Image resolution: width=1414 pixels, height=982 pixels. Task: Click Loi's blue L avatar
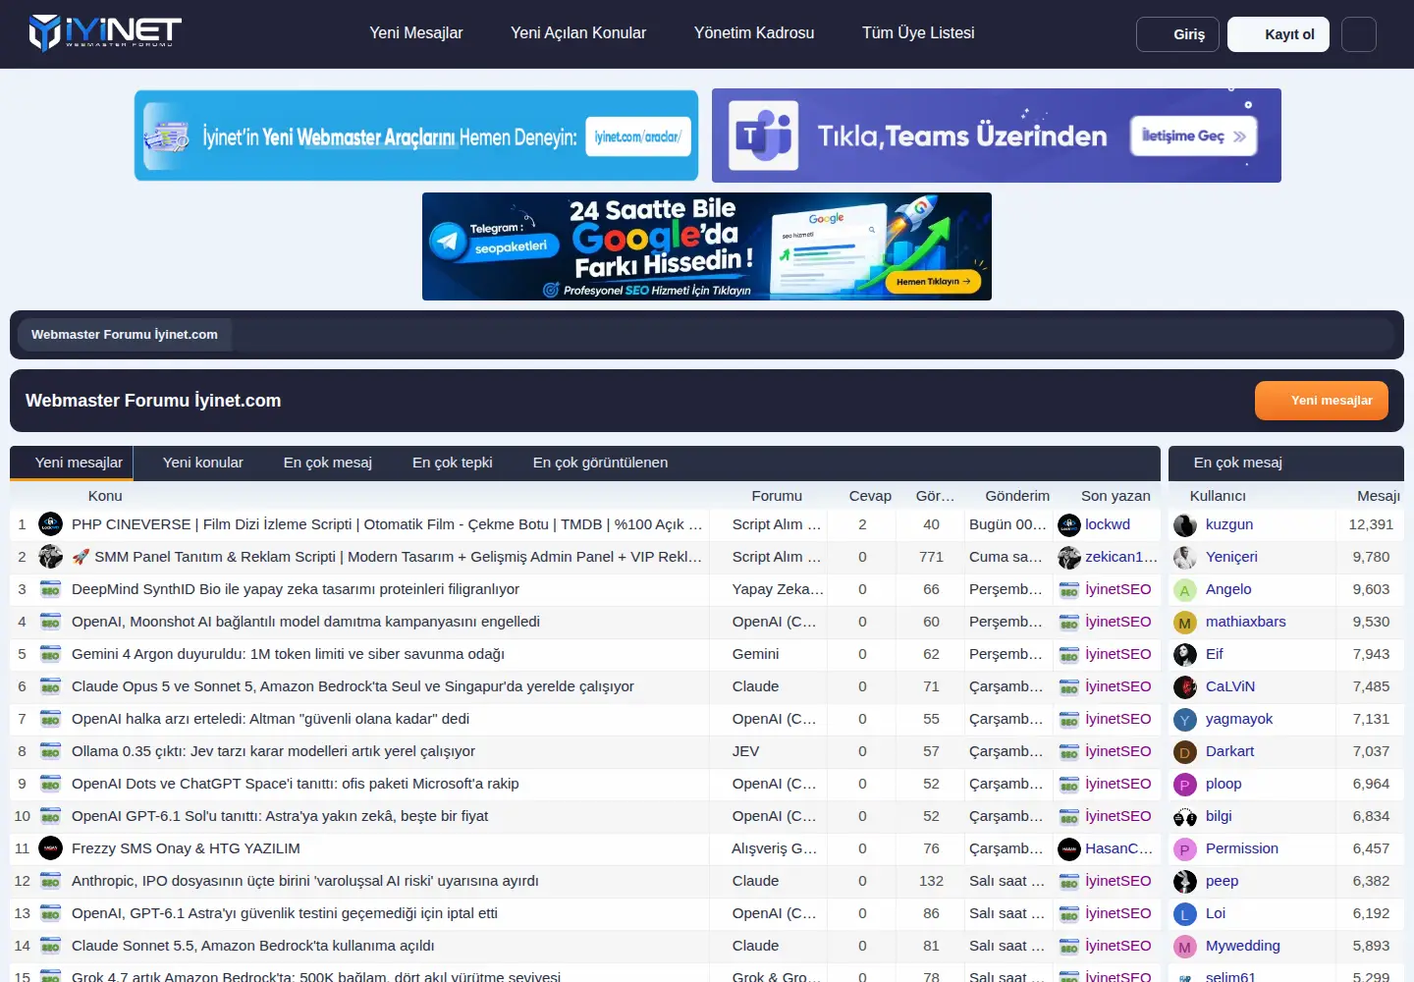click(1185, 914)
